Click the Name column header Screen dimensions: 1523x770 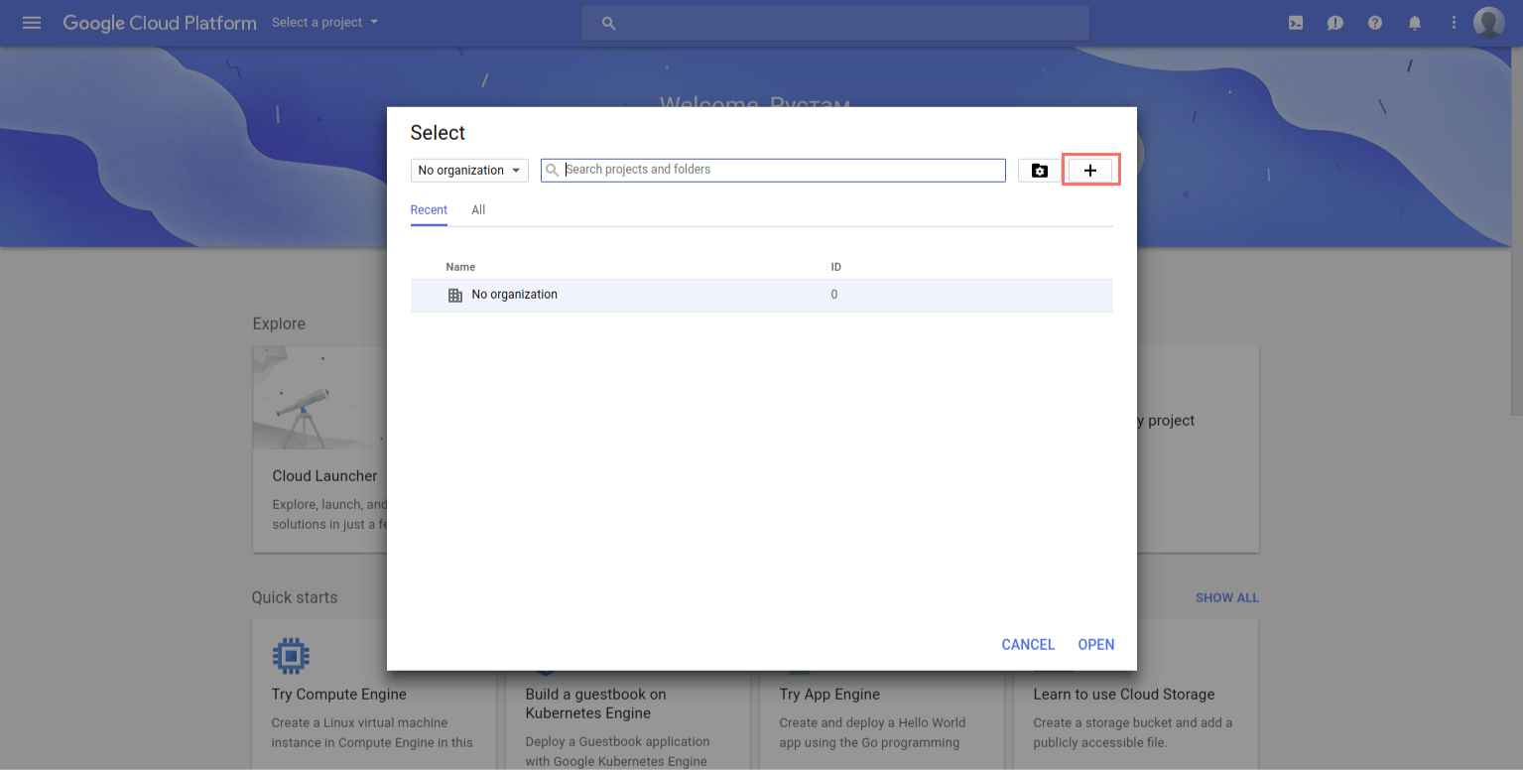[460, 267]
